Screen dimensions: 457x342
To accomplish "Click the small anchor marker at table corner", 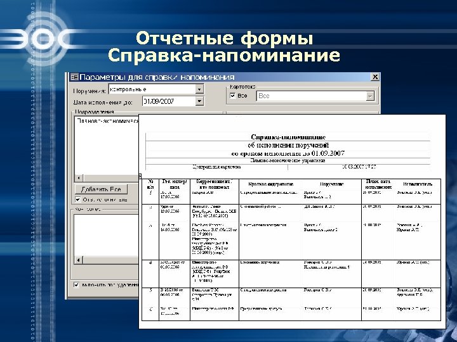I will pos(140,176).
